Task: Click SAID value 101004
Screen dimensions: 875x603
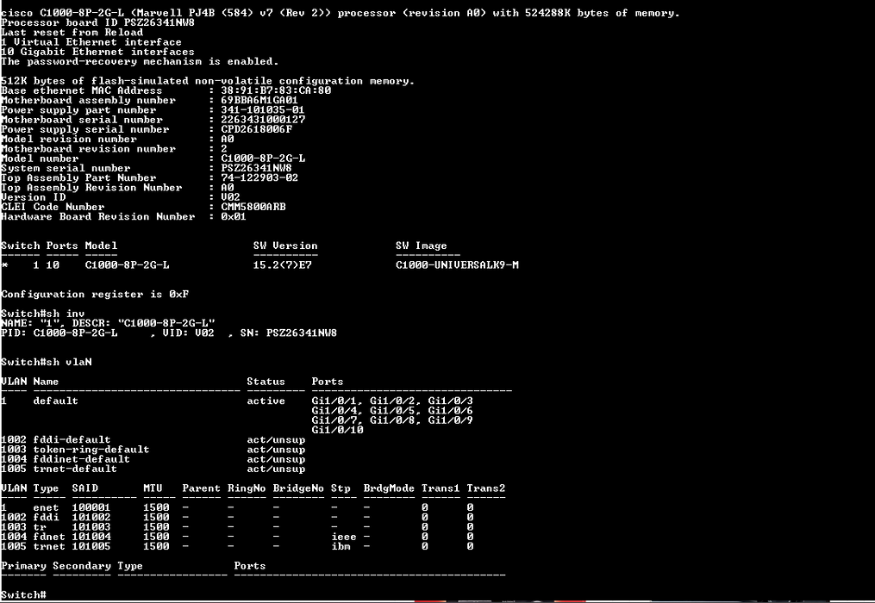Action: [x=91, y=537]
